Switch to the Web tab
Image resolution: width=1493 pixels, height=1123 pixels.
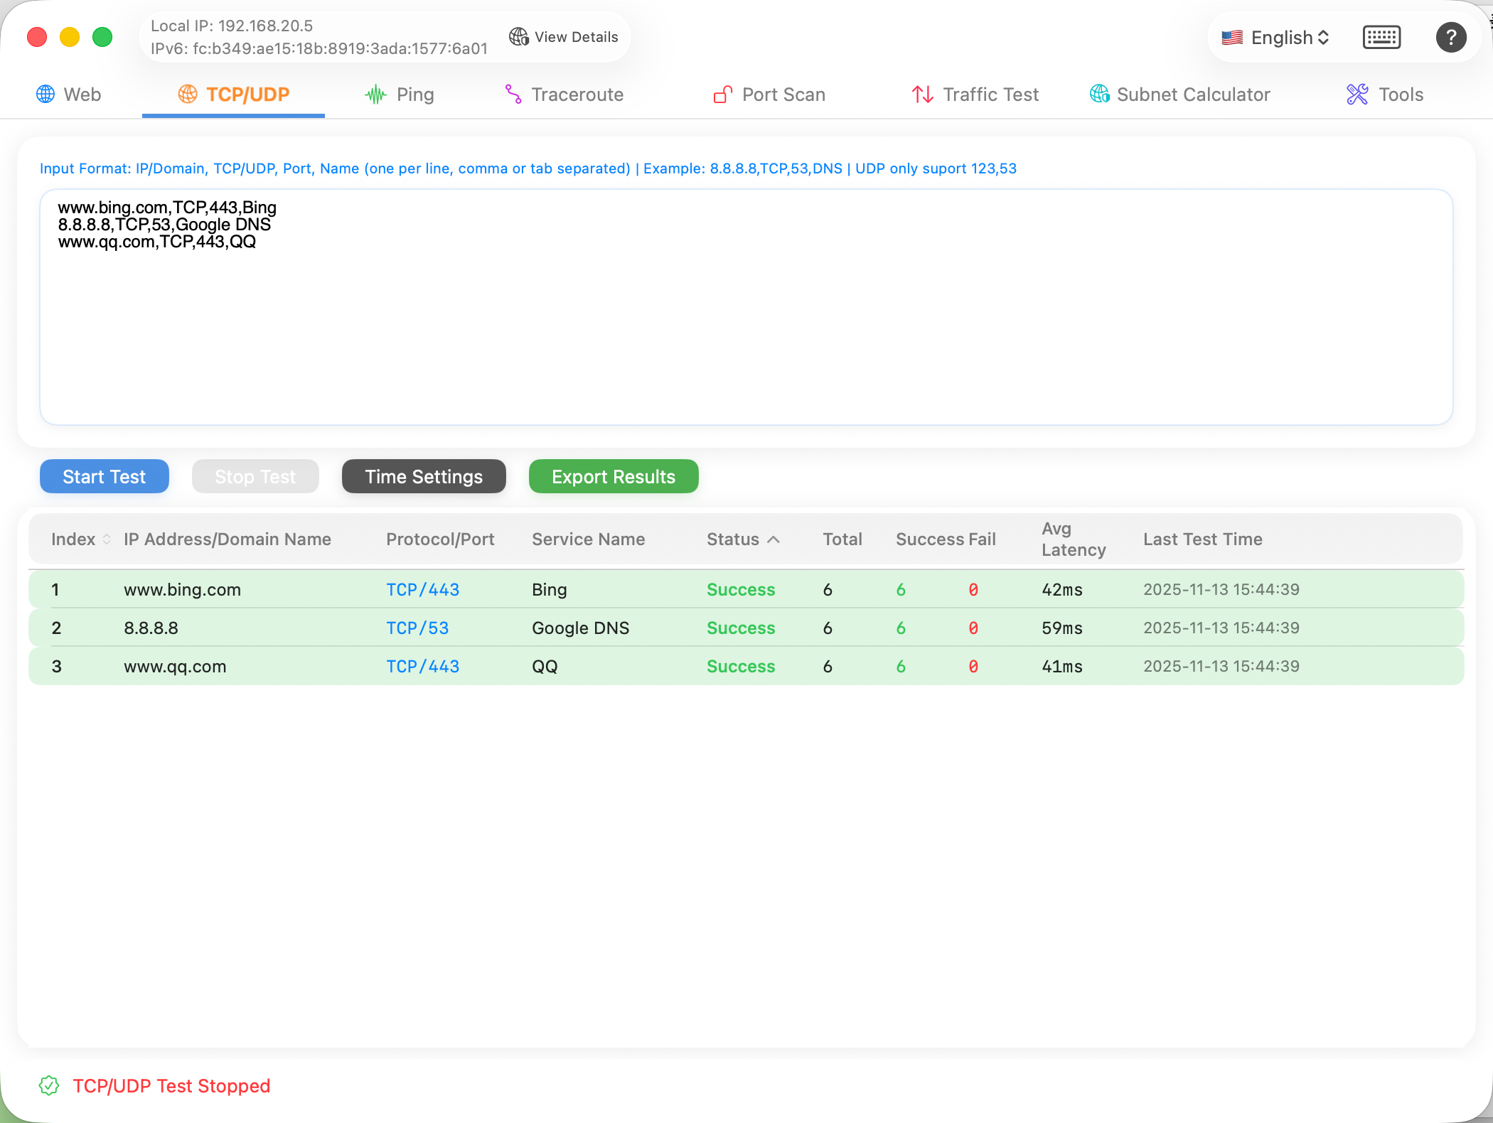[69, 94]
